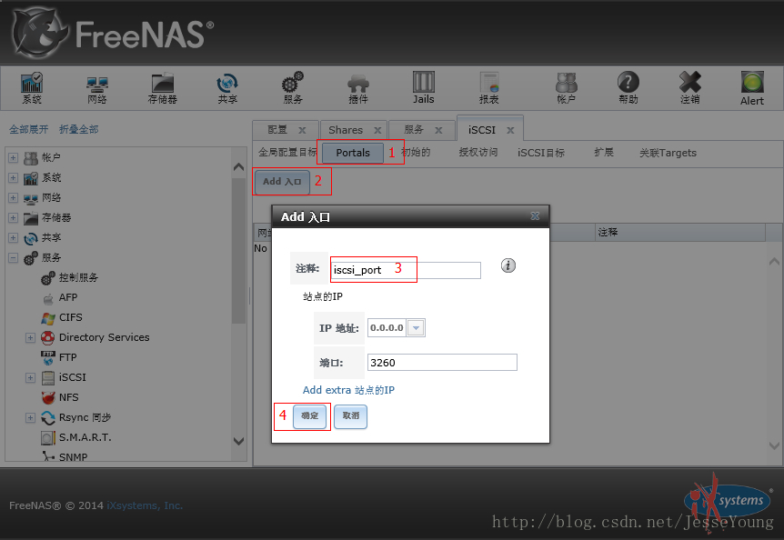
Task: Open the Jails toolbar icon
Action: [424, 88]
